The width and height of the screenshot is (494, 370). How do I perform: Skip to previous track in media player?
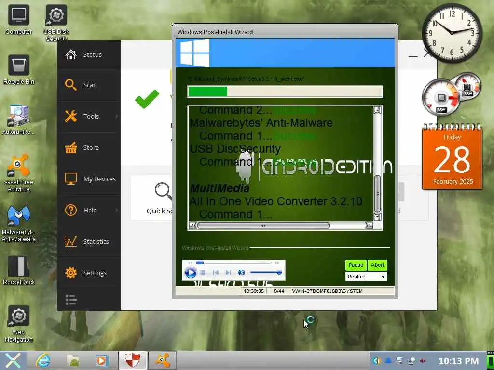pos(216,273)
